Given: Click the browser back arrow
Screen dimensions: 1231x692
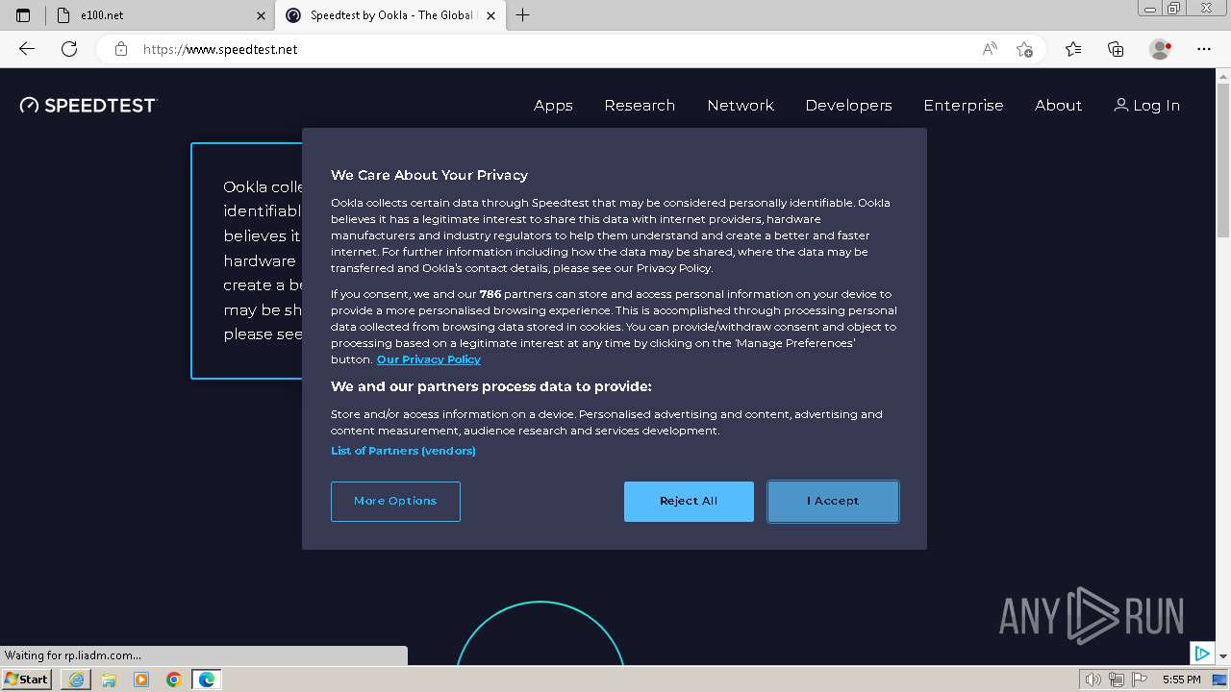Looking at the screenshot, I should (x=27, y=49).
